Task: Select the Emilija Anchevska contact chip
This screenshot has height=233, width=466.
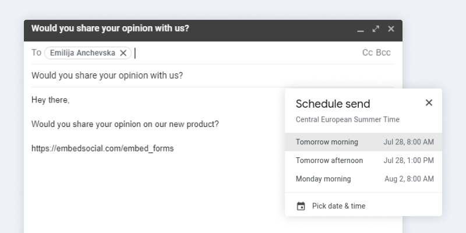Action: point(83,53)
